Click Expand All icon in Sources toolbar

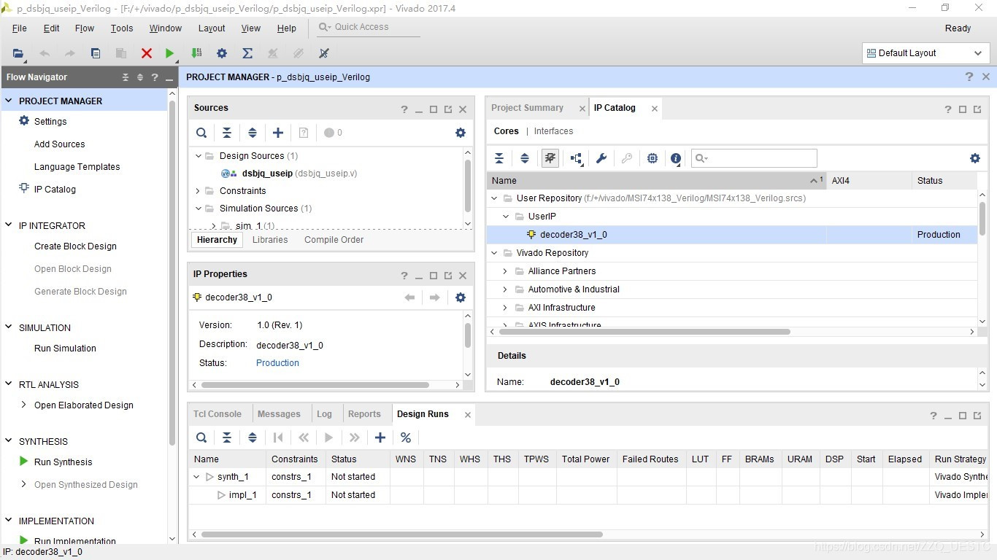pos(253,133)
